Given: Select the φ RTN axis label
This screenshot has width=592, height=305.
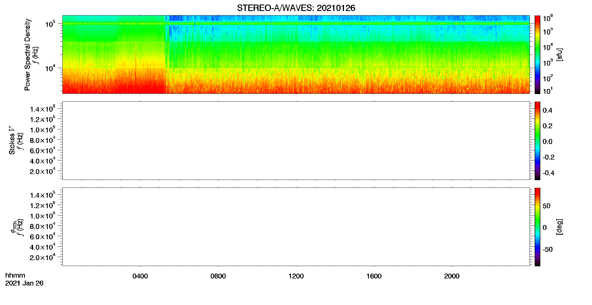Looking at the screenshot, I should pyautogui.click(x=13, y=227).
